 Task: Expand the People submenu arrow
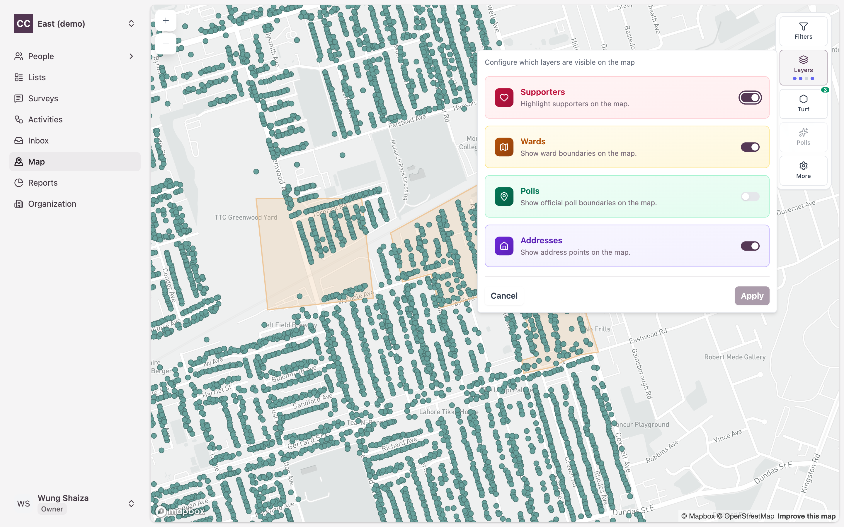pyautogui.click(x=131, y=56)
